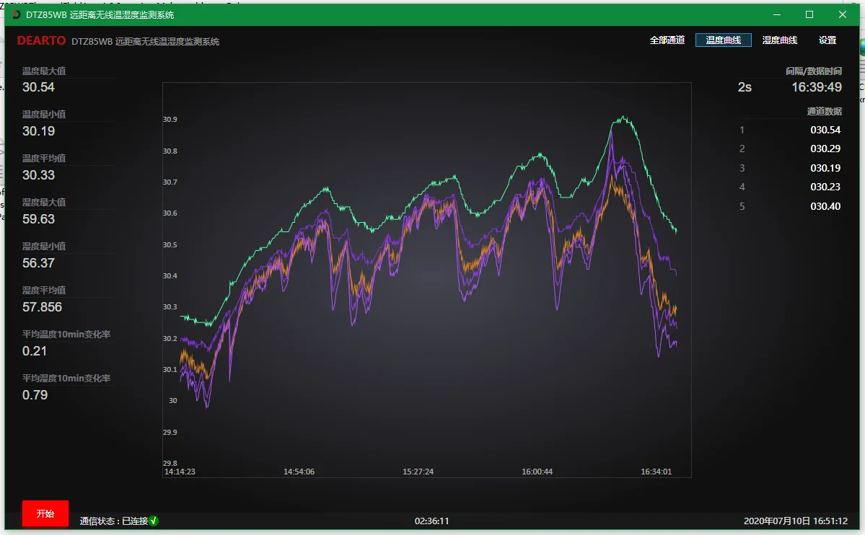Select channel 3 row showing 030.19

(790, 168)
